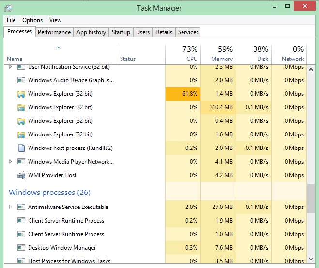This screenshot has height=268, width=319.
Task: Sort by the 73% CPU column header
Action: 183,55
